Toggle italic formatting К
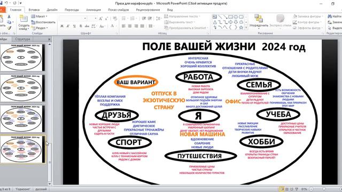342x192 pixels. pos(68,26)
